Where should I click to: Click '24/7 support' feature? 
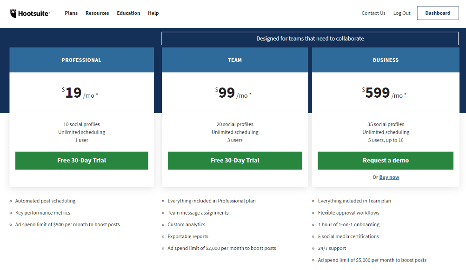pos(332,248)
